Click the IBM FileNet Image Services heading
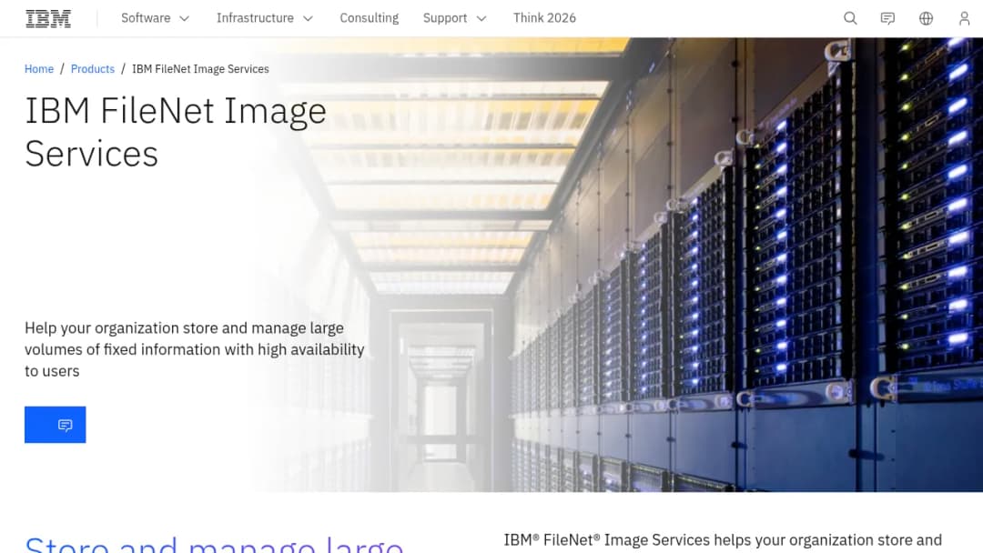 [176, 132]
